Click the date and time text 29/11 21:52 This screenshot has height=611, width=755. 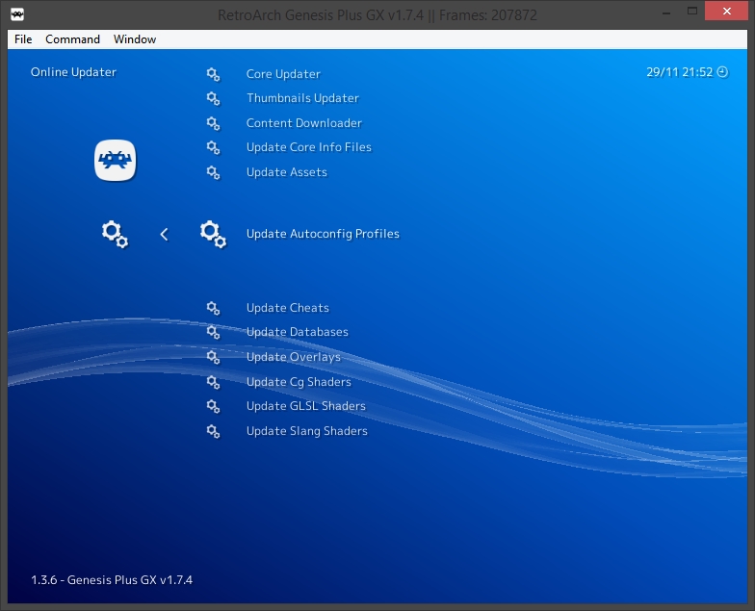[x=680, y=72]
